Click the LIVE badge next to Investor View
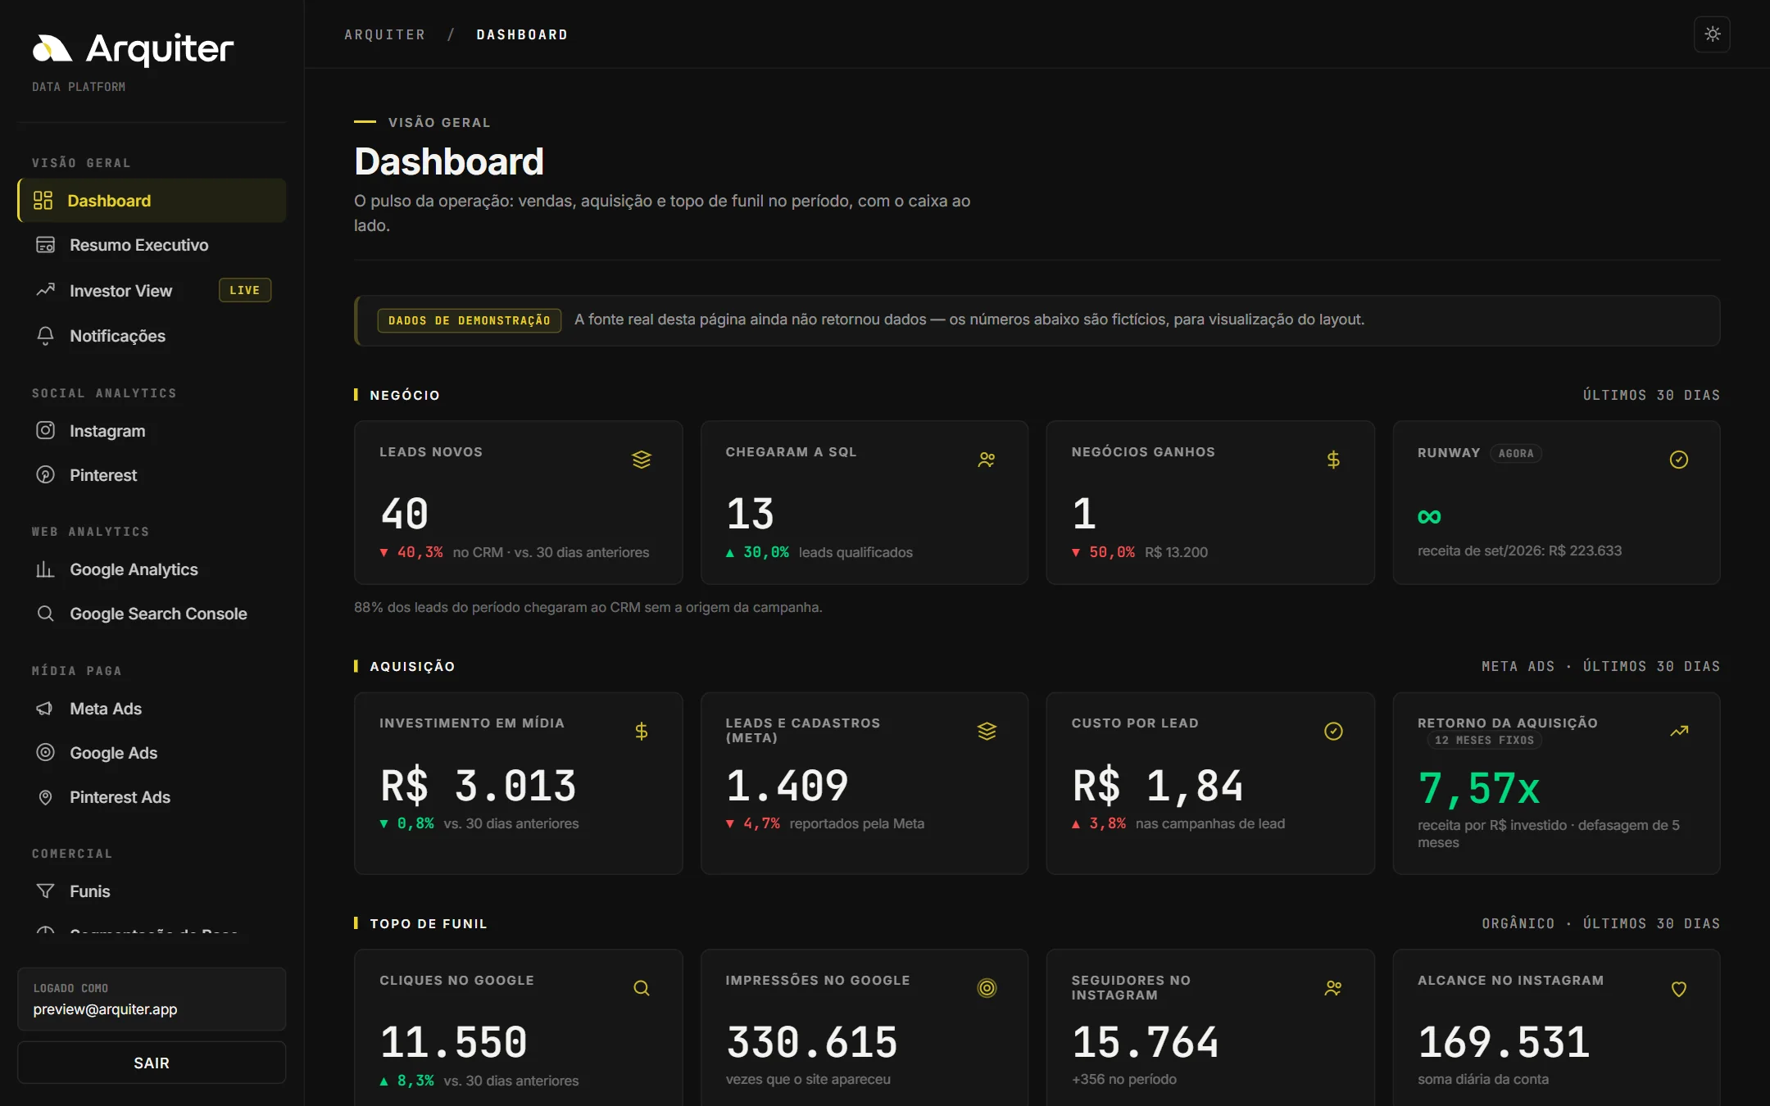1770x1106 pixels. click(x=245, y=290)
